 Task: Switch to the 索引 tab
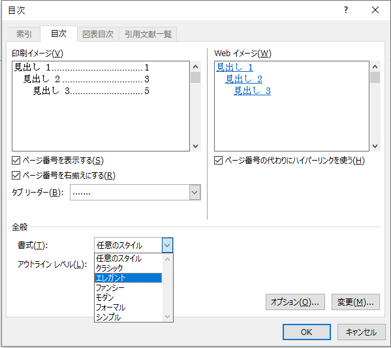tap(23, 34)
